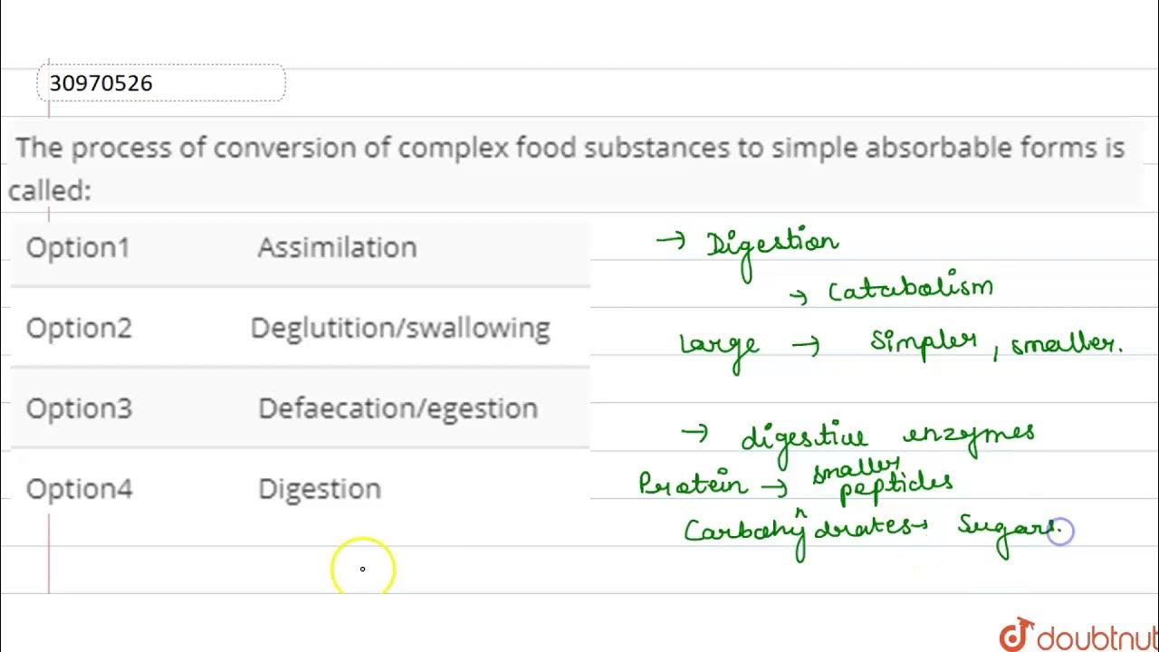Click the handwritten note 'digestive enzymes'
Image resolution: width=1159 pixels, height=652 pixels.
[x=887, y=436]
